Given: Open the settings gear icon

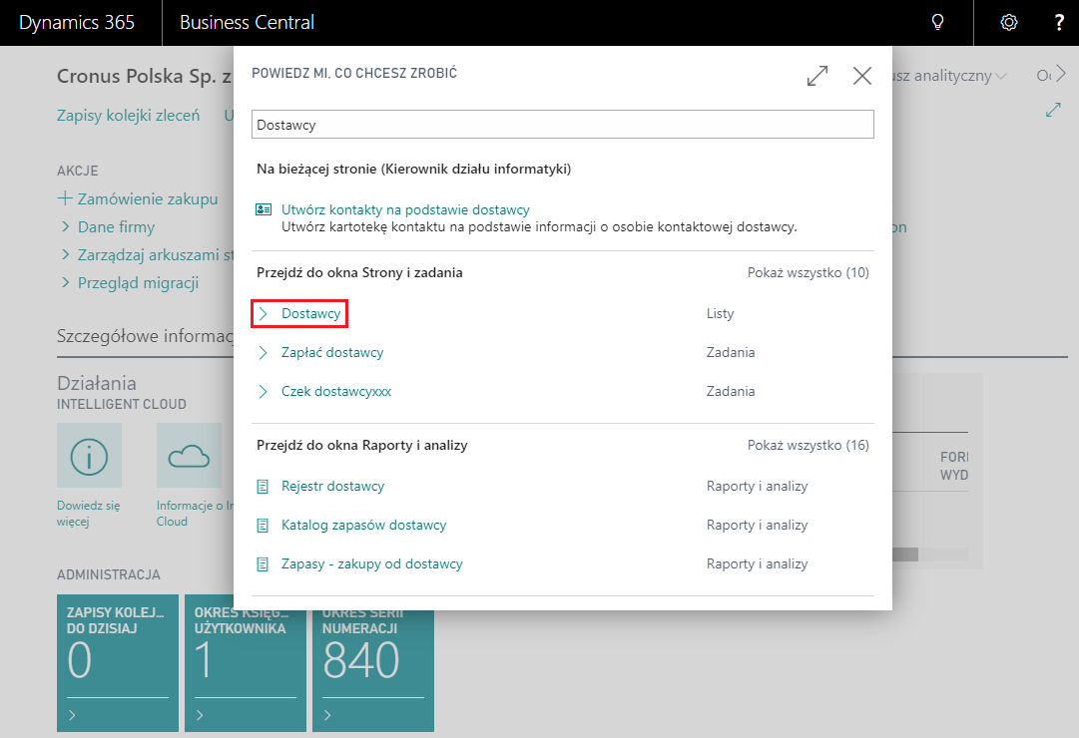Looking at the screenshot, I should click(x=1009, y=23).
